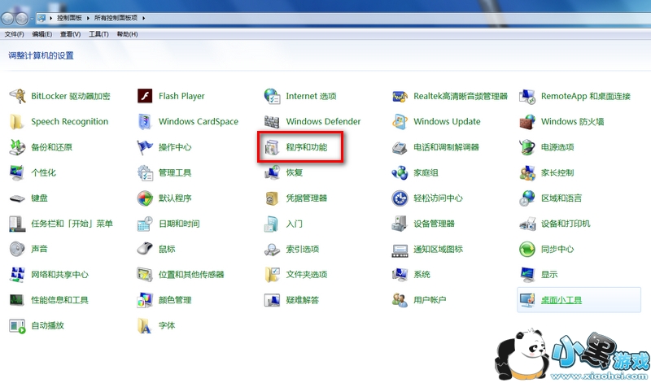
Task: Open 恢复 link
Action: 294,172
